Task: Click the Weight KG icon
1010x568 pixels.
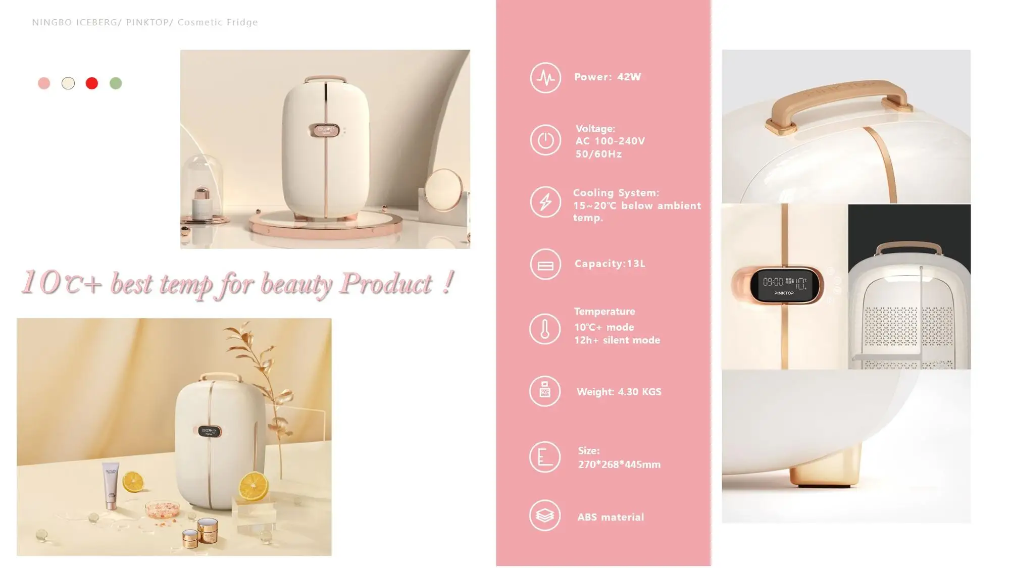Action: pos(545,391)
